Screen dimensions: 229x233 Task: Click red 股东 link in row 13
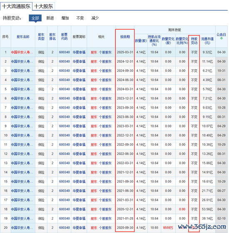coord(94,163)
